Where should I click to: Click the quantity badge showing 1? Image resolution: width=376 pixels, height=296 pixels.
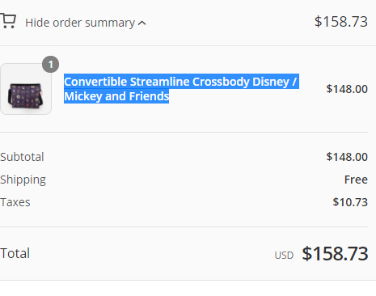[x=51, y=65]
